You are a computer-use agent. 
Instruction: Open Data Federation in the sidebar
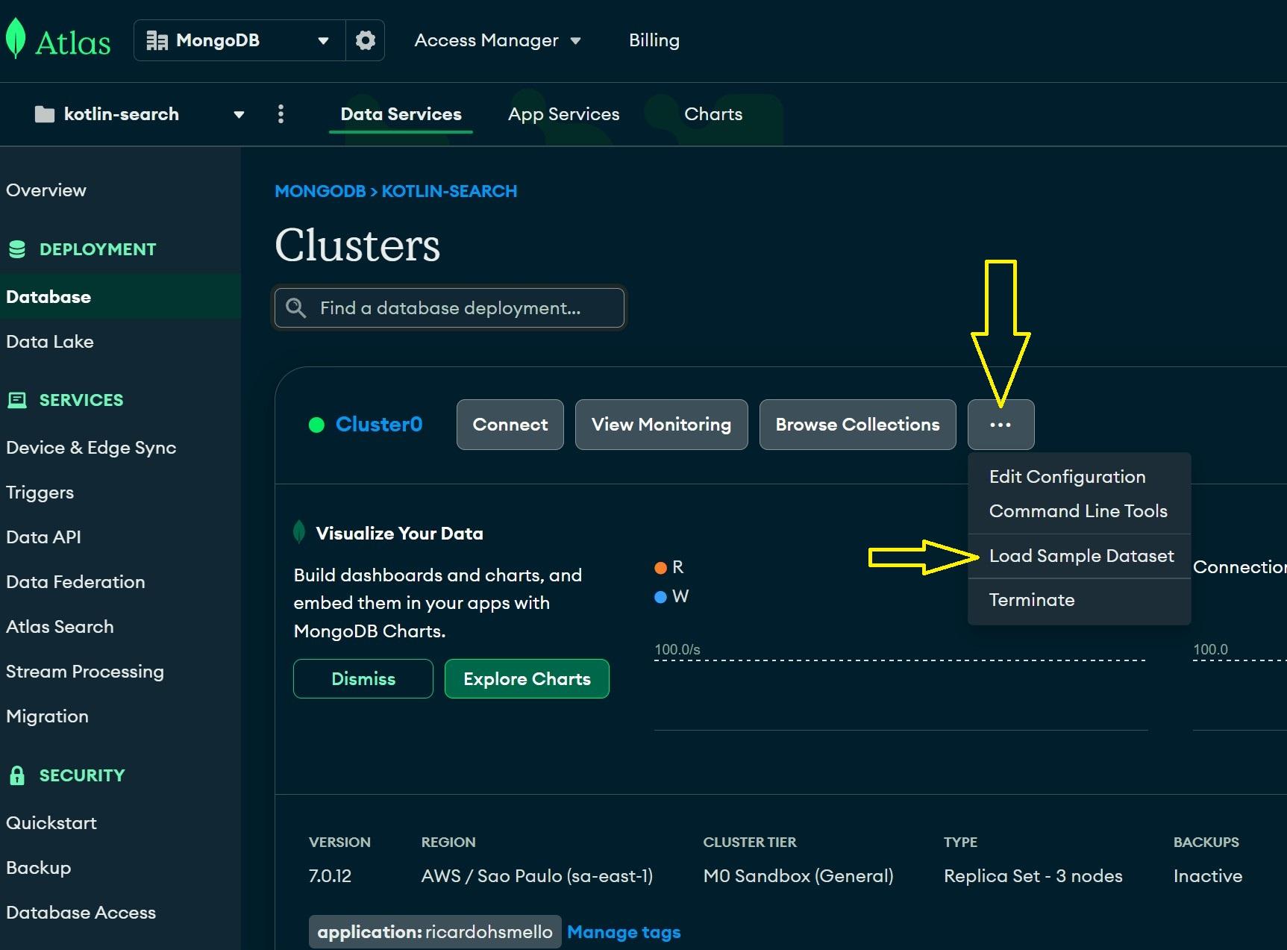(x=75, y=582)
